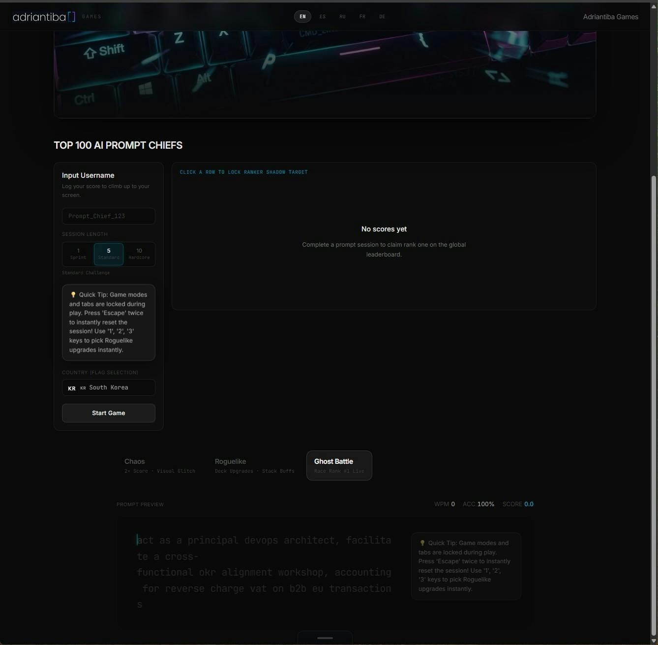Switch language to DE
Image resolution: width=658 pixels, height=645 pixels.
382,17
